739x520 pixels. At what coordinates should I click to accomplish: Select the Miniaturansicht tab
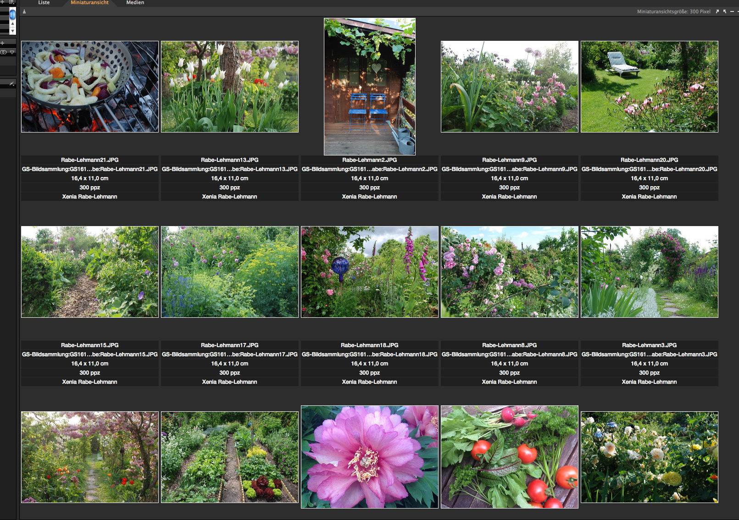(x=89, y=3)
